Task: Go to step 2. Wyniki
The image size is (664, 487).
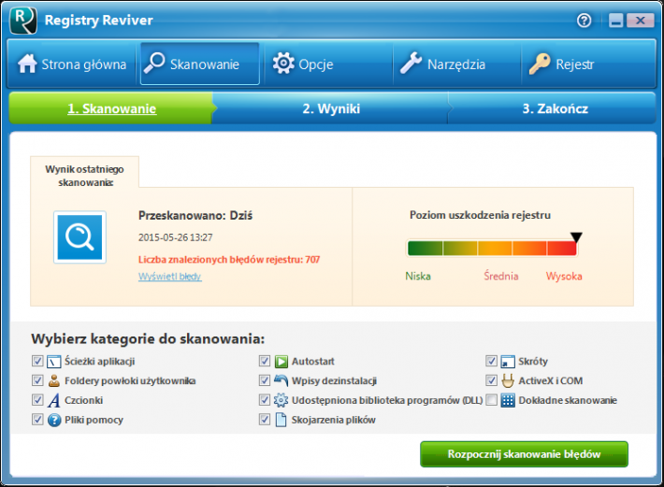Action: point(331,108)
